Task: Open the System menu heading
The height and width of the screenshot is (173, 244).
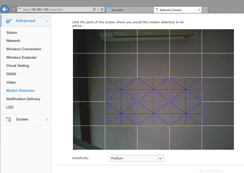Action: 22,119
